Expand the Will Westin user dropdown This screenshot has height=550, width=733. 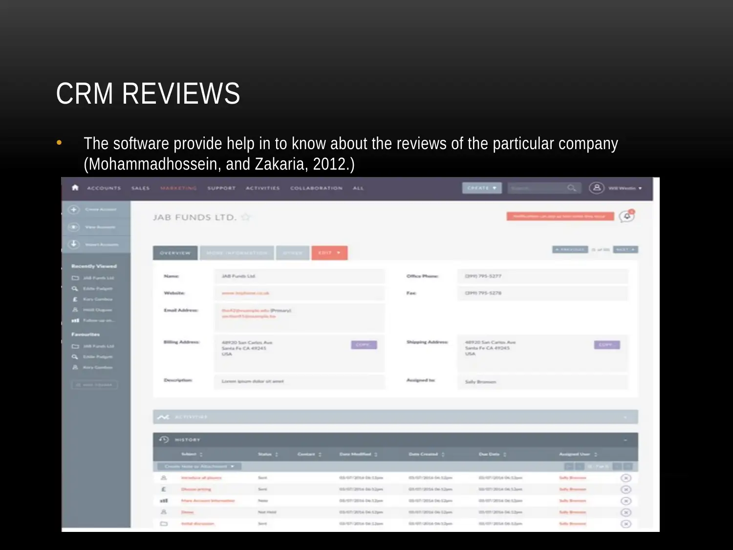coord(625,188)
